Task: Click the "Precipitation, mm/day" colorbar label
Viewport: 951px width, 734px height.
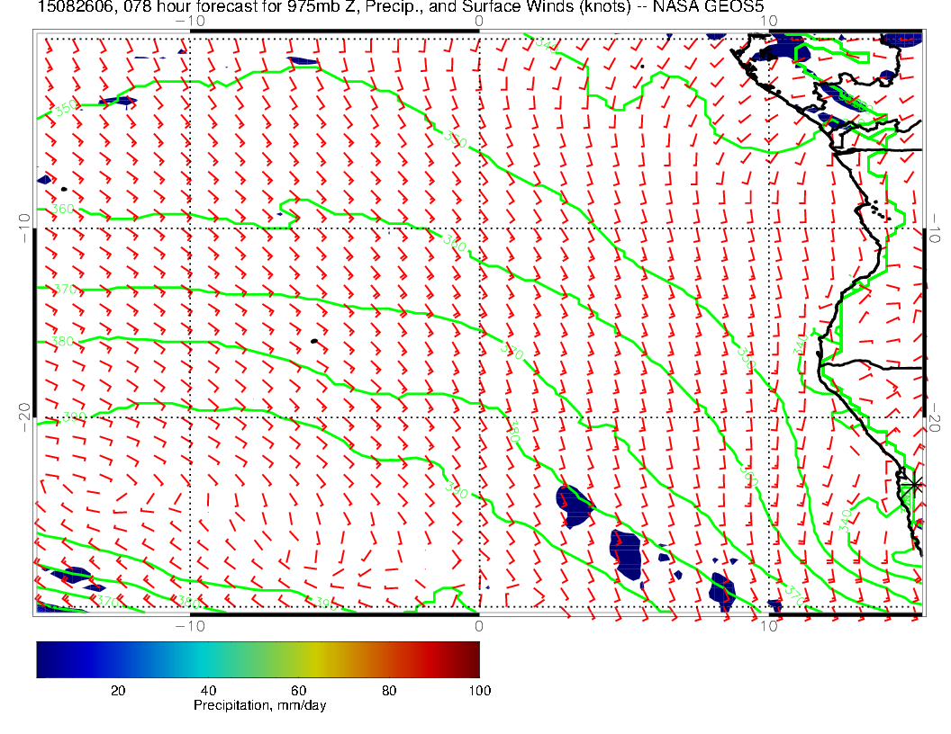Action: click(259, 705)
